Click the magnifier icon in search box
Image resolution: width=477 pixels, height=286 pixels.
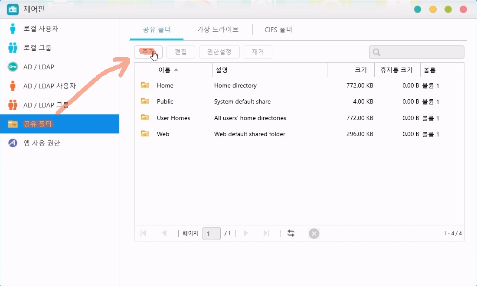click(x=376, y=52)
